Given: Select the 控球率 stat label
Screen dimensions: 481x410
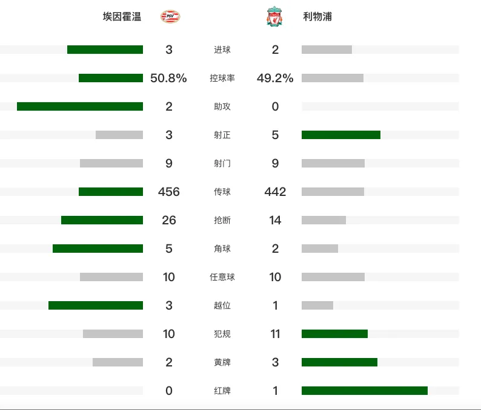Looking at the screenshot, I should click(222, 78).
